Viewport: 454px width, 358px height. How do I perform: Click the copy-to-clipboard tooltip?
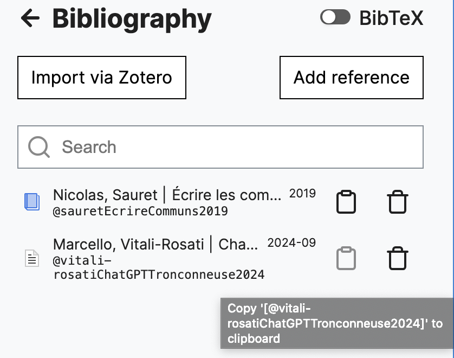coord(336,323)
